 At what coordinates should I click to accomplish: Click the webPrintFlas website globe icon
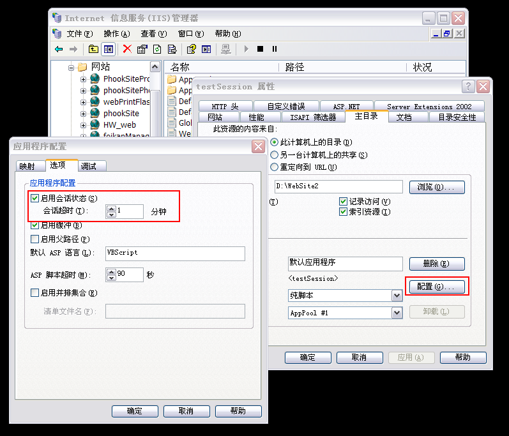pos(95,101)
